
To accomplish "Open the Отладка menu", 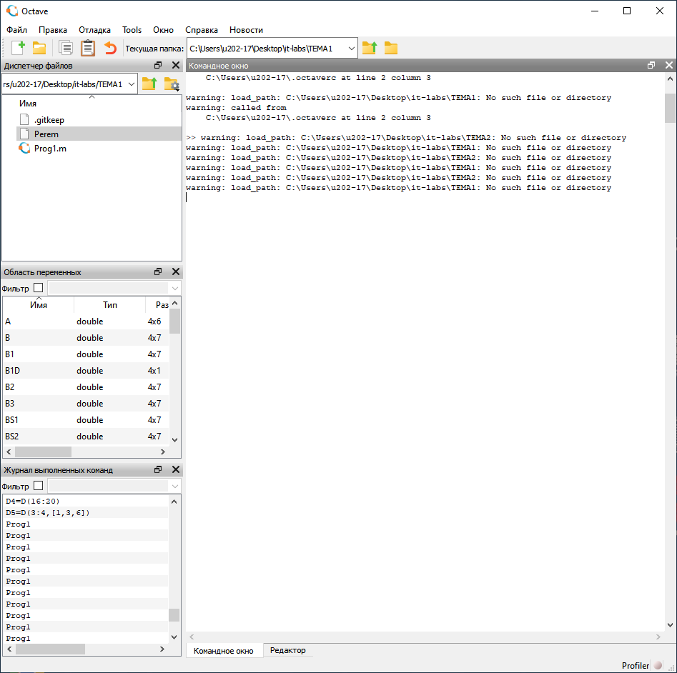I will pos(94,30).
